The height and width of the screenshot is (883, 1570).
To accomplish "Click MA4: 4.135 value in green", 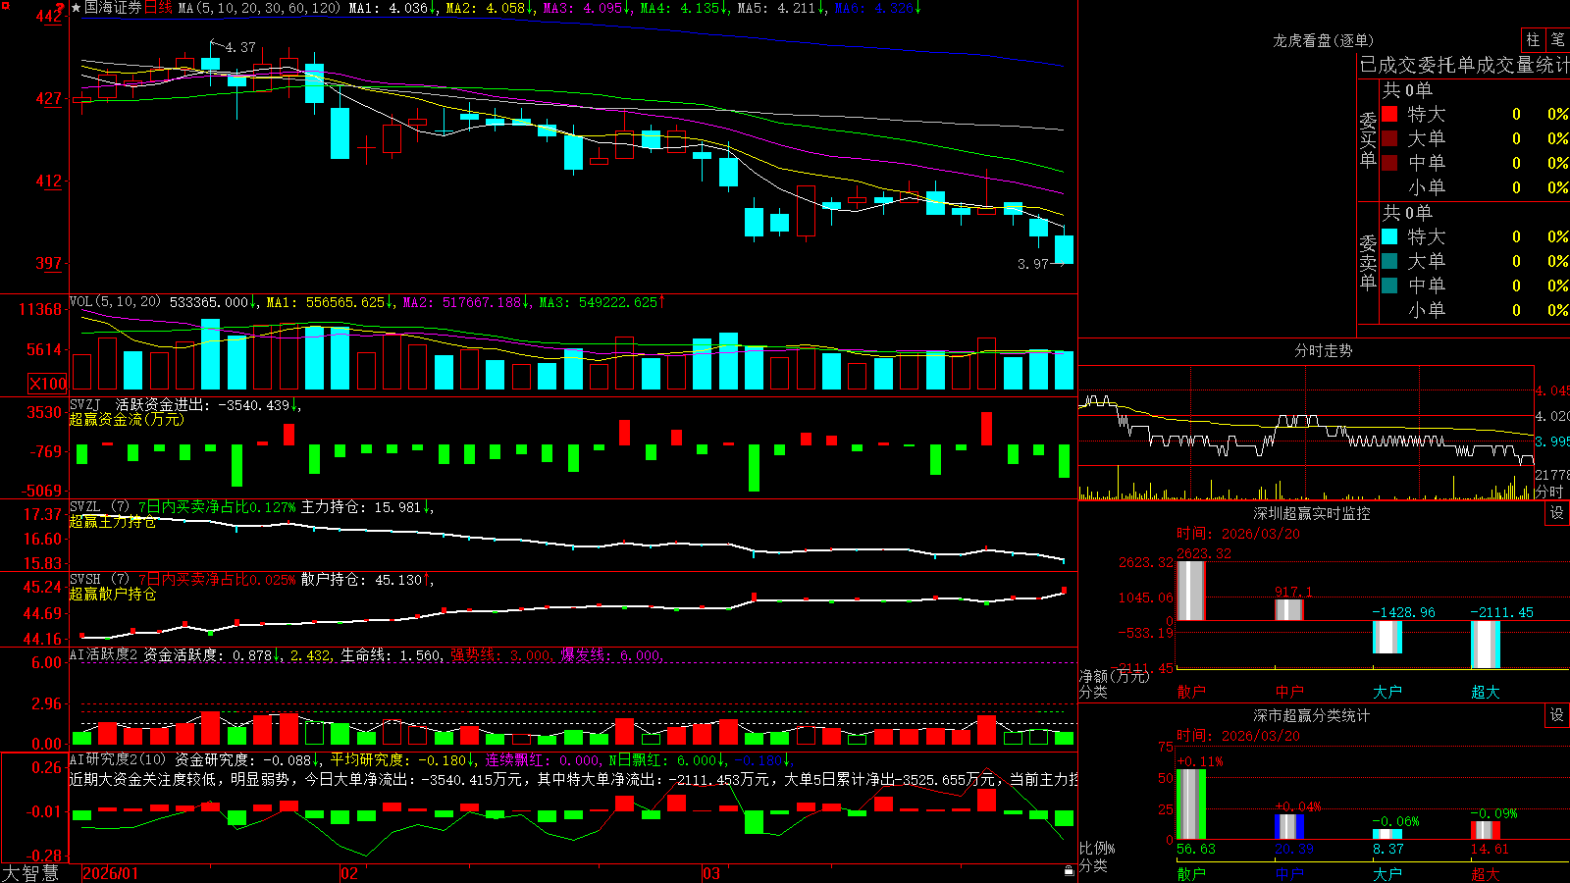I will 684,8.
